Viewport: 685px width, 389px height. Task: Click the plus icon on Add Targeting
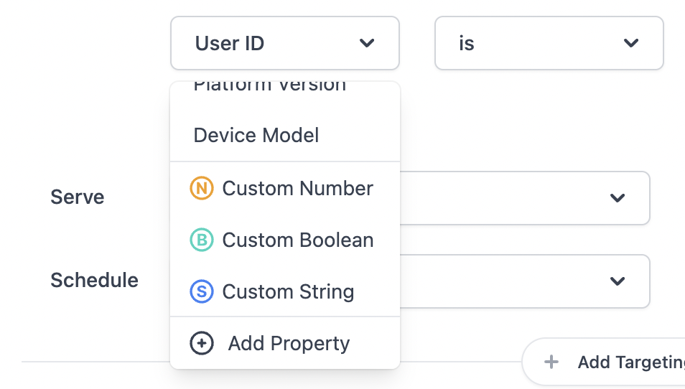coord(551,362)
